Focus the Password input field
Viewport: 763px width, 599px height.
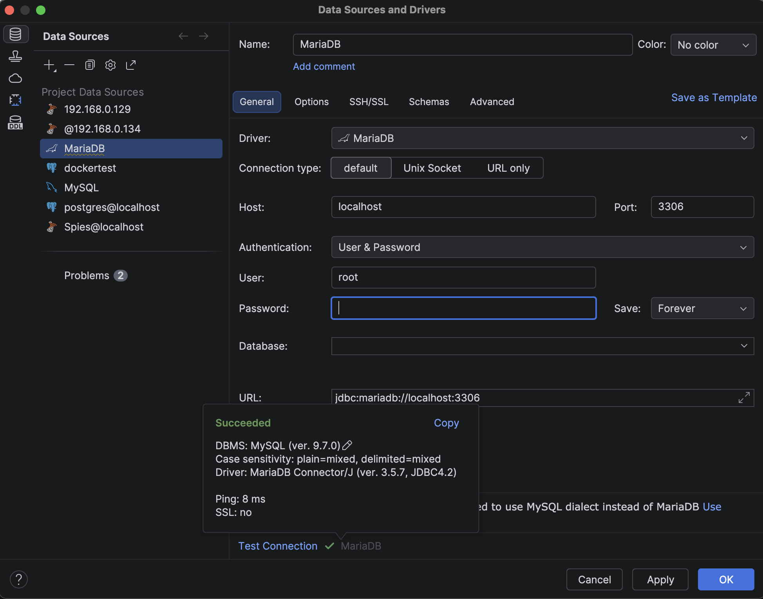[x=463, y=308]
